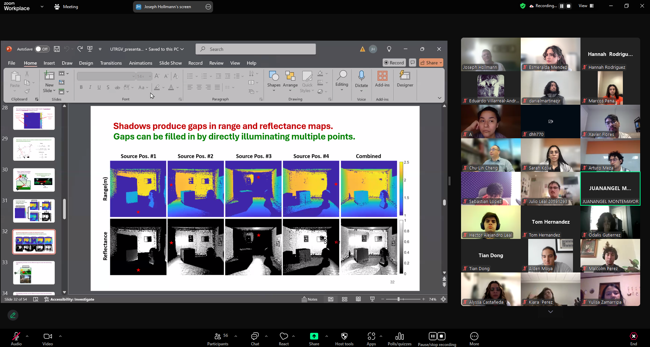
Task: Switch to Slide Sorter view icon
Action: (x=345, y=299)
